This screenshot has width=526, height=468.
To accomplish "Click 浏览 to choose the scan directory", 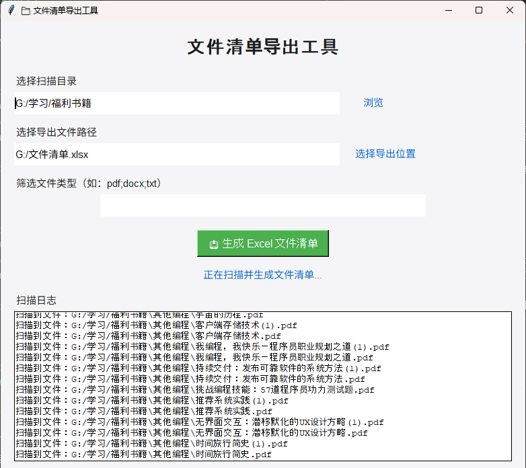I will click(373, 103).
